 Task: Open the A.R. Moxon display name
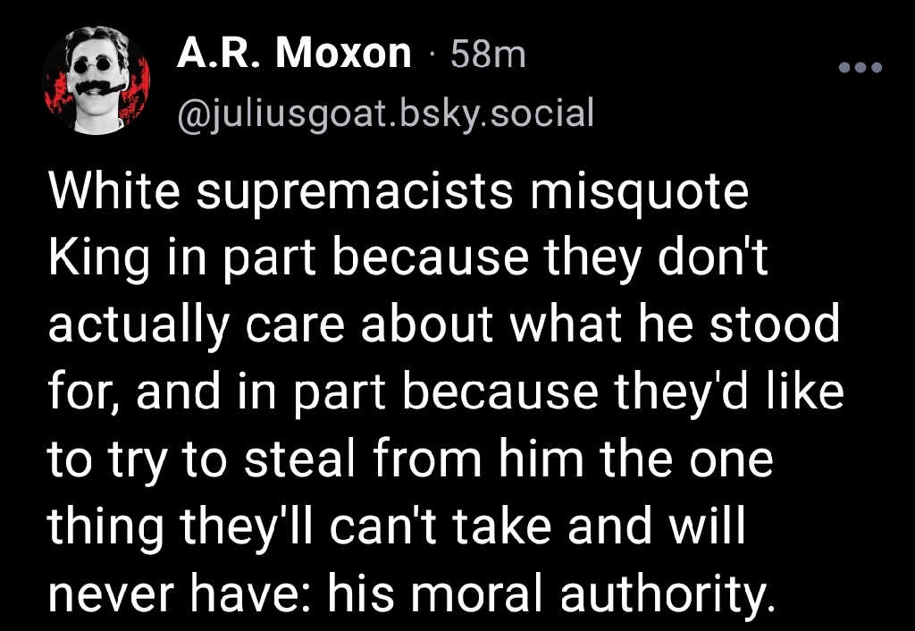[x=293, y=53]
